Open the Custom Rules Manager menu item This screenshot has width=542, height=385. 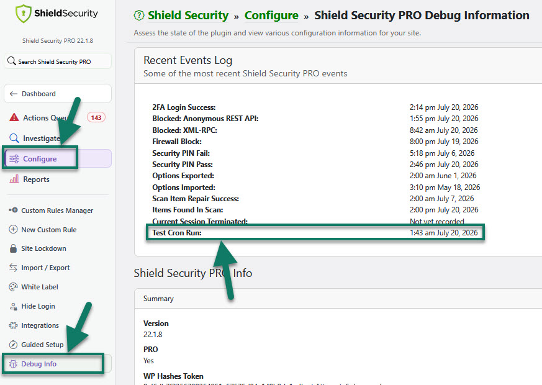tap(51, 211)
